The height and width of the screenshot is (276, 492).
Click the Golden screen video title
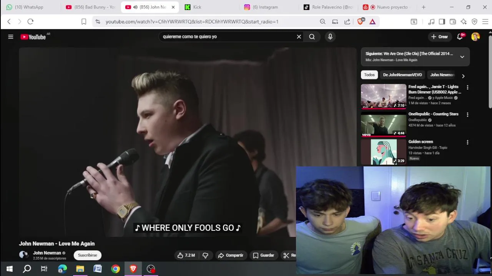point(421,142)
